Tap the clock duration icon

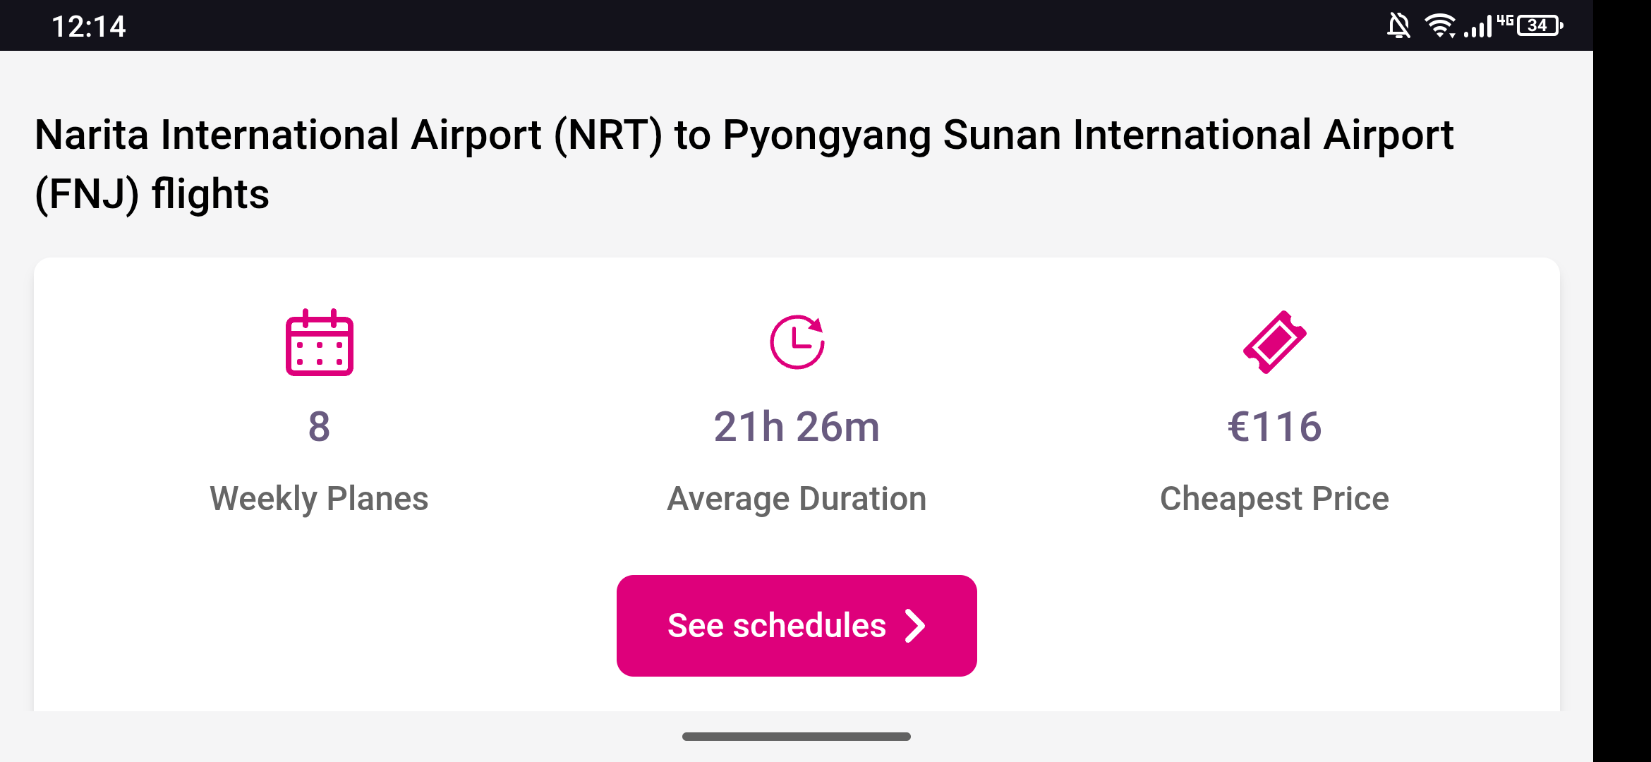pos(797,342)
